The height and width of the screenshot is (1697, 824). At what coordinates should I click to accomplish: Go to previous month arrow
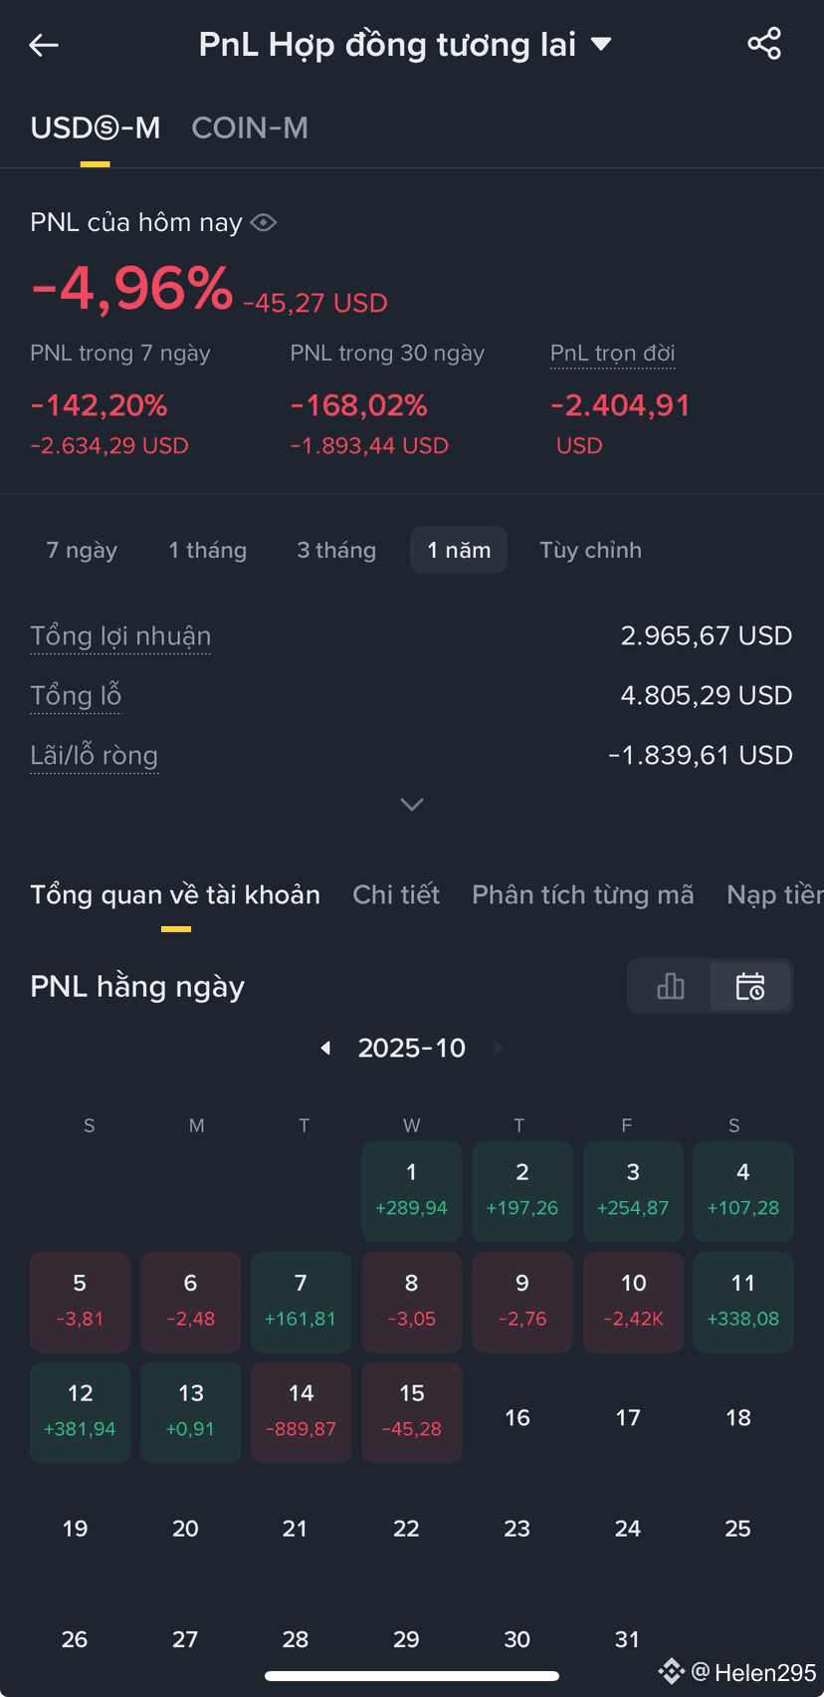click(x=325, y=1048)
